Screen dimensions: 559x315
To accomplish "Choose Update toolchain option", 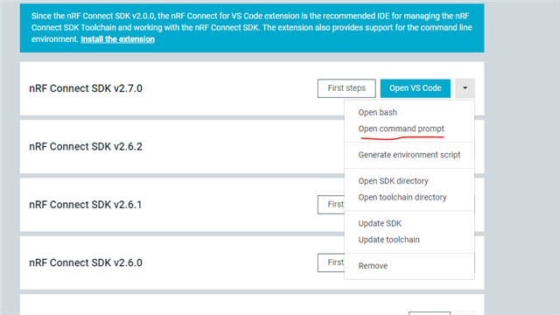I will point(389,240).
